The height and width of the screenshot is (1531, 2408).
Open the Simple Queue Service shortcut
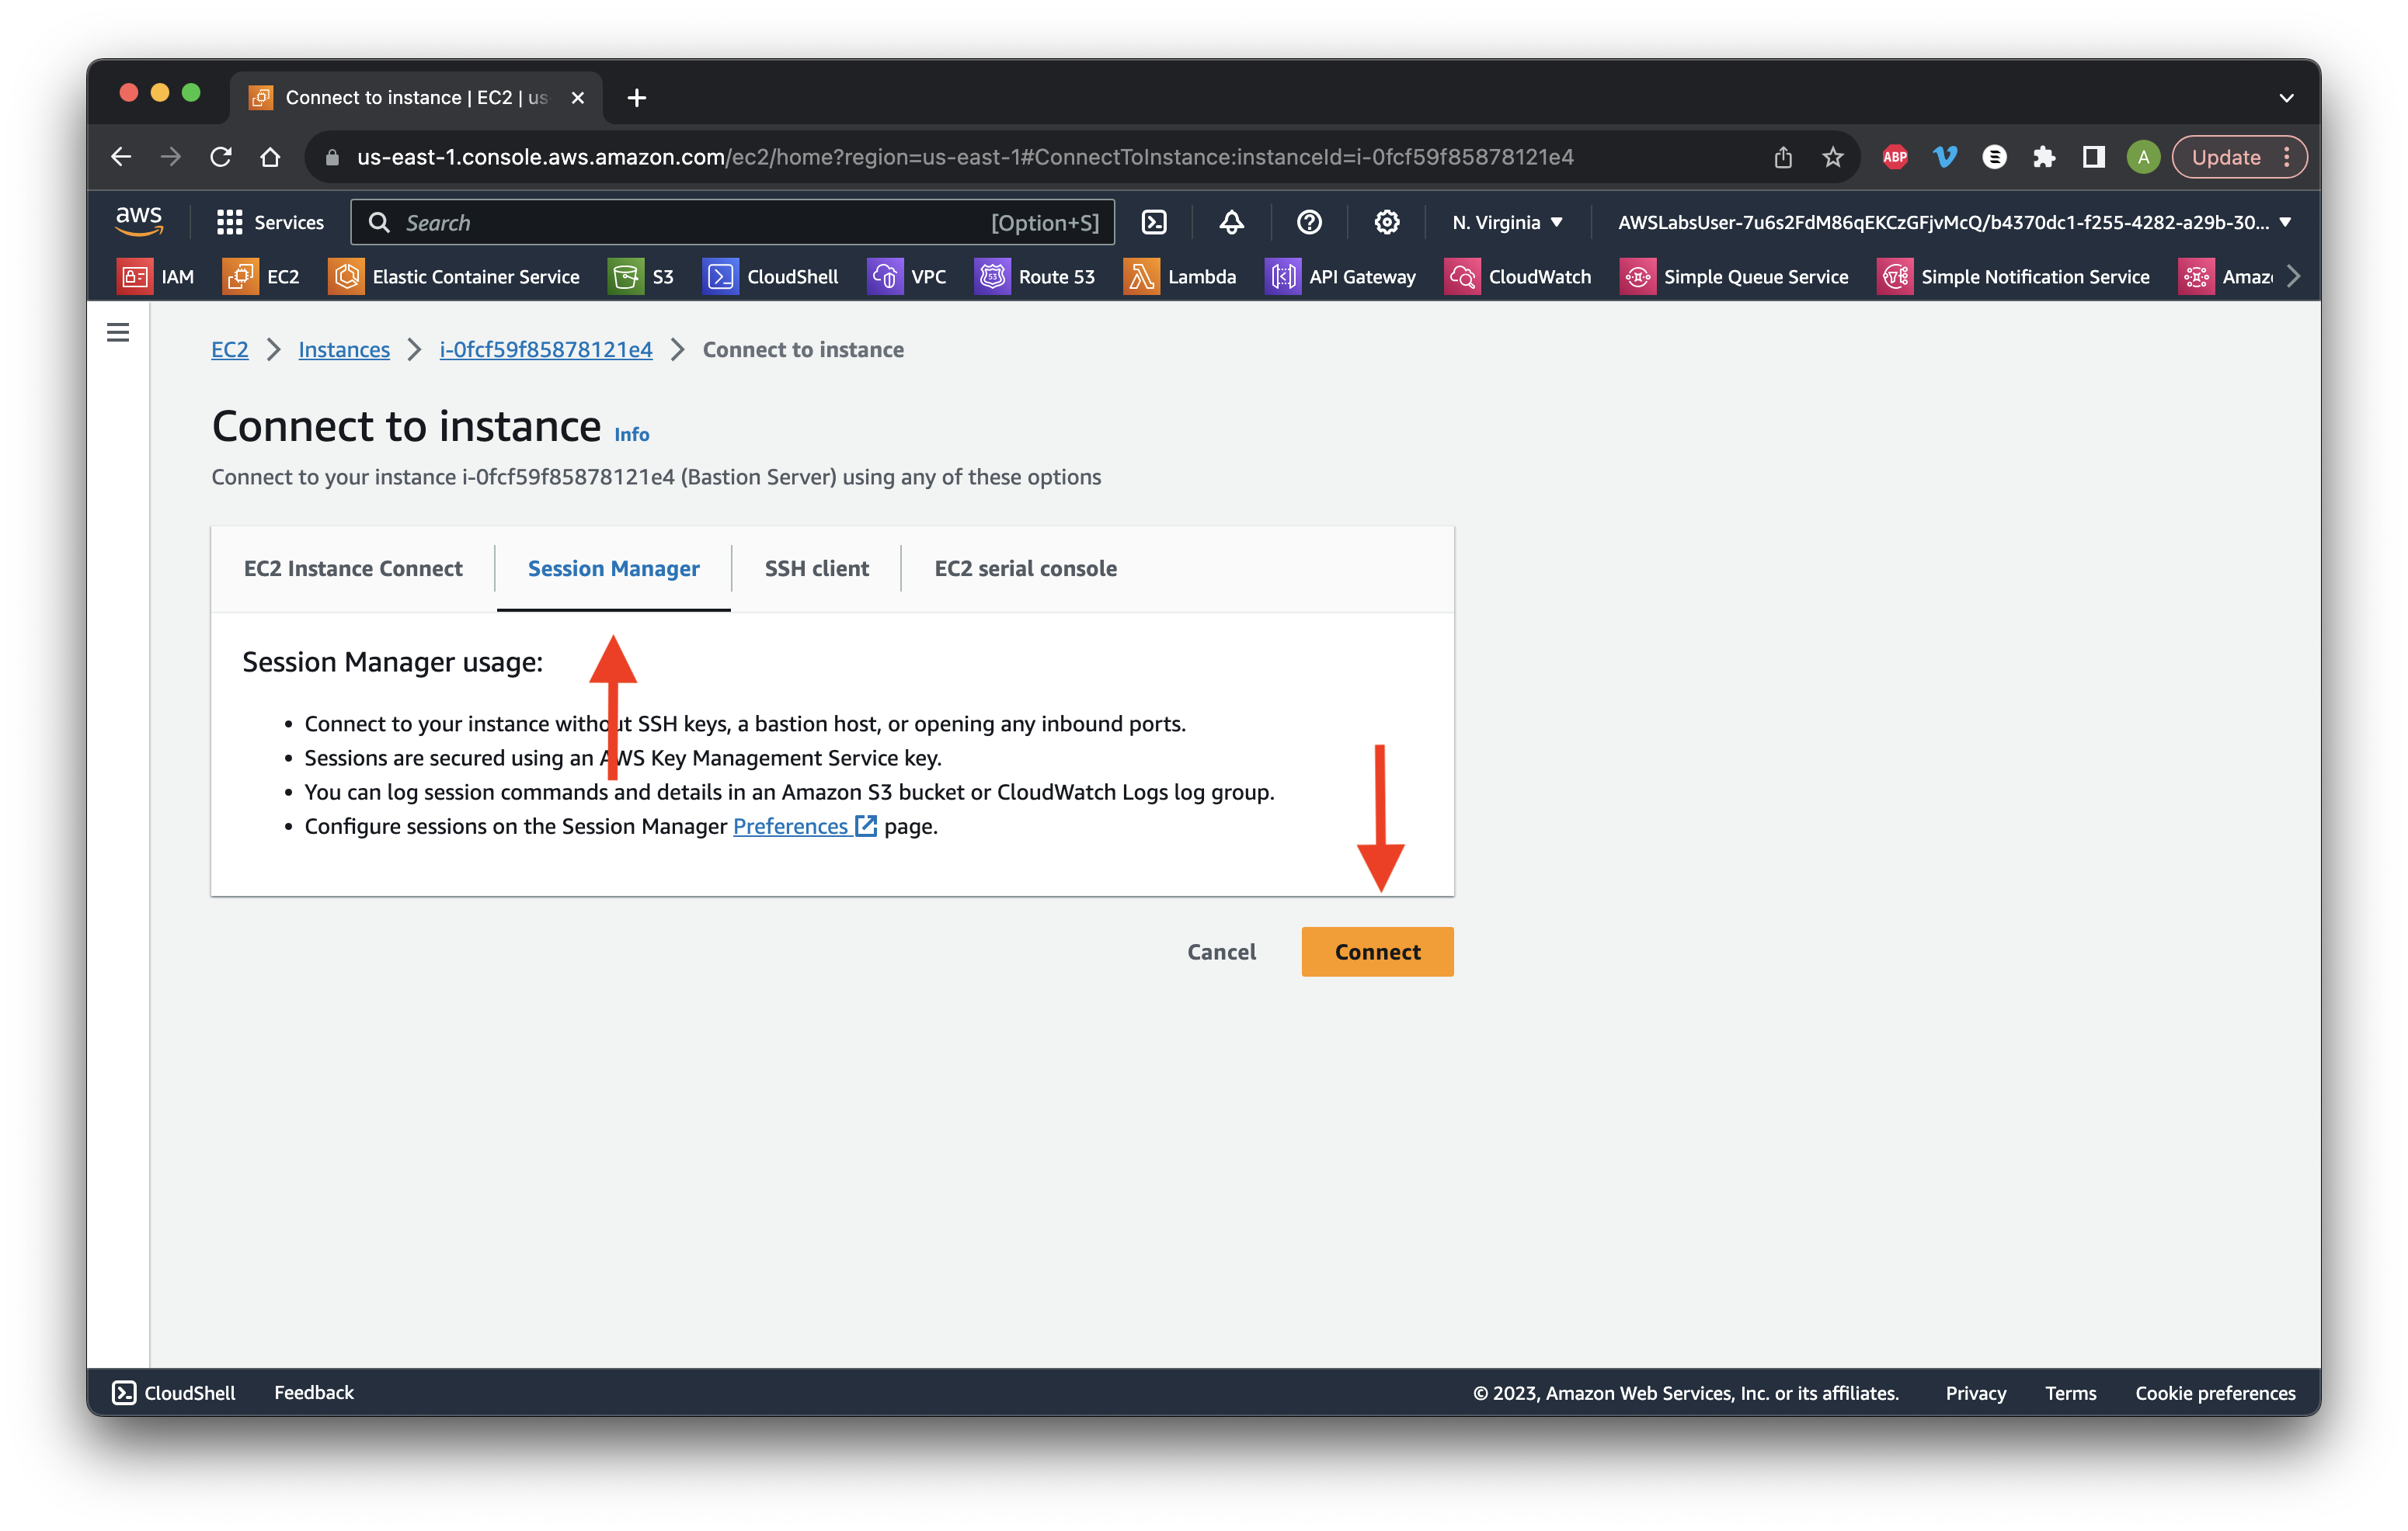pyautogui.click(x=1734, y=277)
